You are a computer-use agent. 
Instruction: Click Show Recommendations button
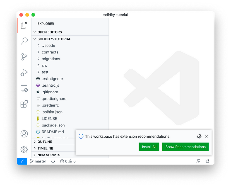(x=185, y=147)
